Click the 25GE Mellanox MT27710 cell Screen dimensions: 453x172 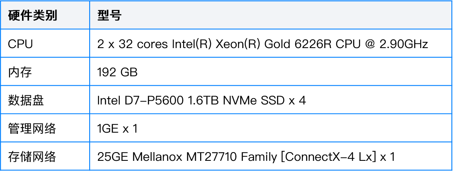(x=246, y=157)
